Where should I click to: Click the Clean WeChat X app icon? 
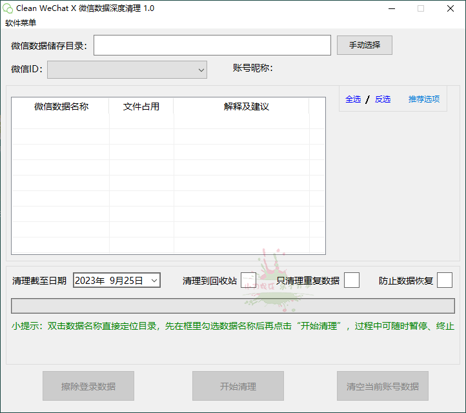click(x=8, y=8)
